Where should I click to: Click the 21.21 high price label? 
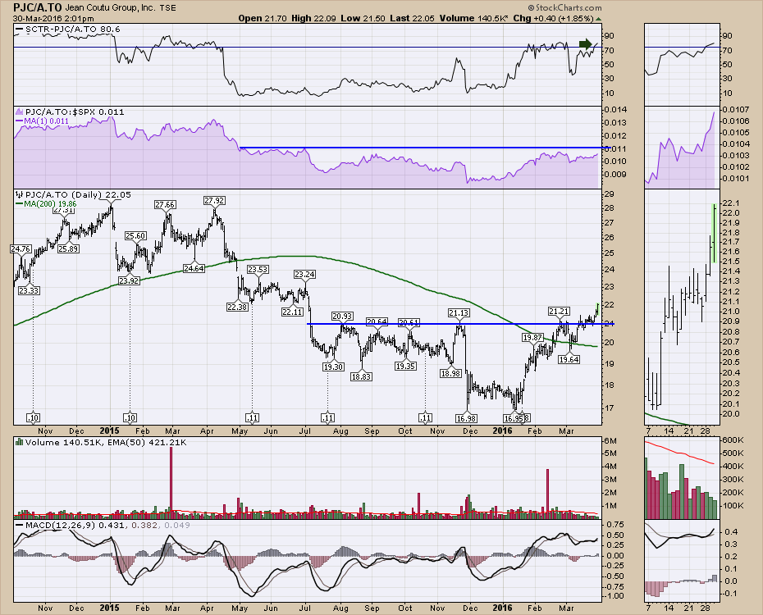click(x=559, y=311)
